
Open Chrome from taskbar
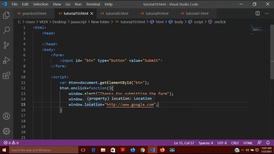(143, 150)
